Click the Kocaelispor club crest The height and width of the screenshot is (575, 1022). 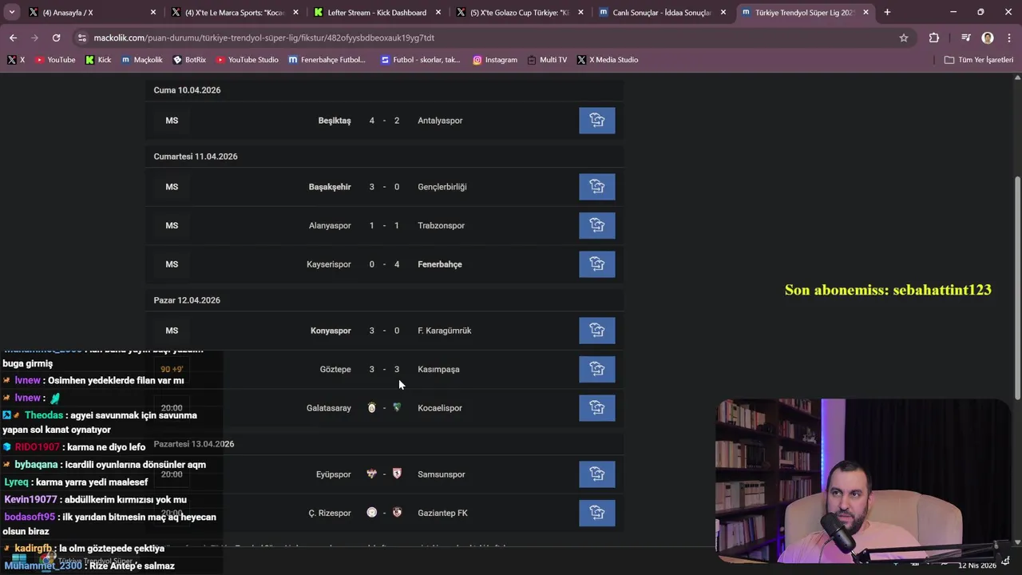click(397, 408)
